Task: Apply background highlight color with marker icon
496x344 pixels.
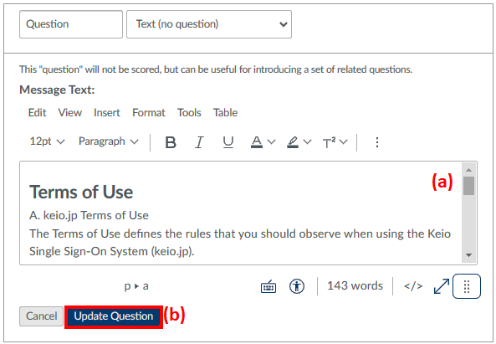Action: click(x=293, y=142)
